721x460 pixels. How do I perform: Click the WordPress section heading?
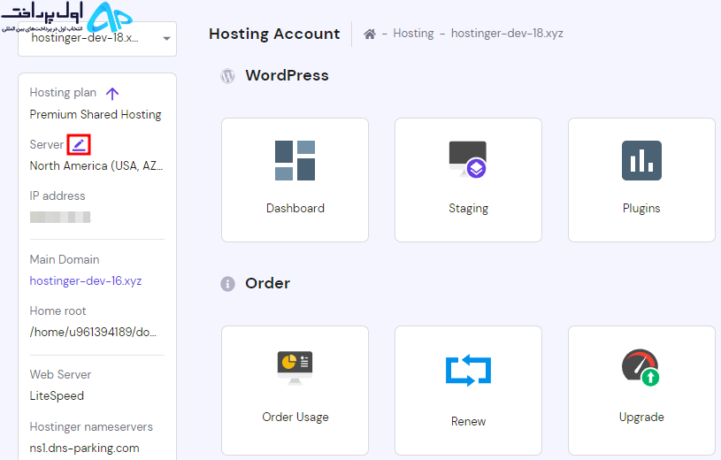(287, 75)
